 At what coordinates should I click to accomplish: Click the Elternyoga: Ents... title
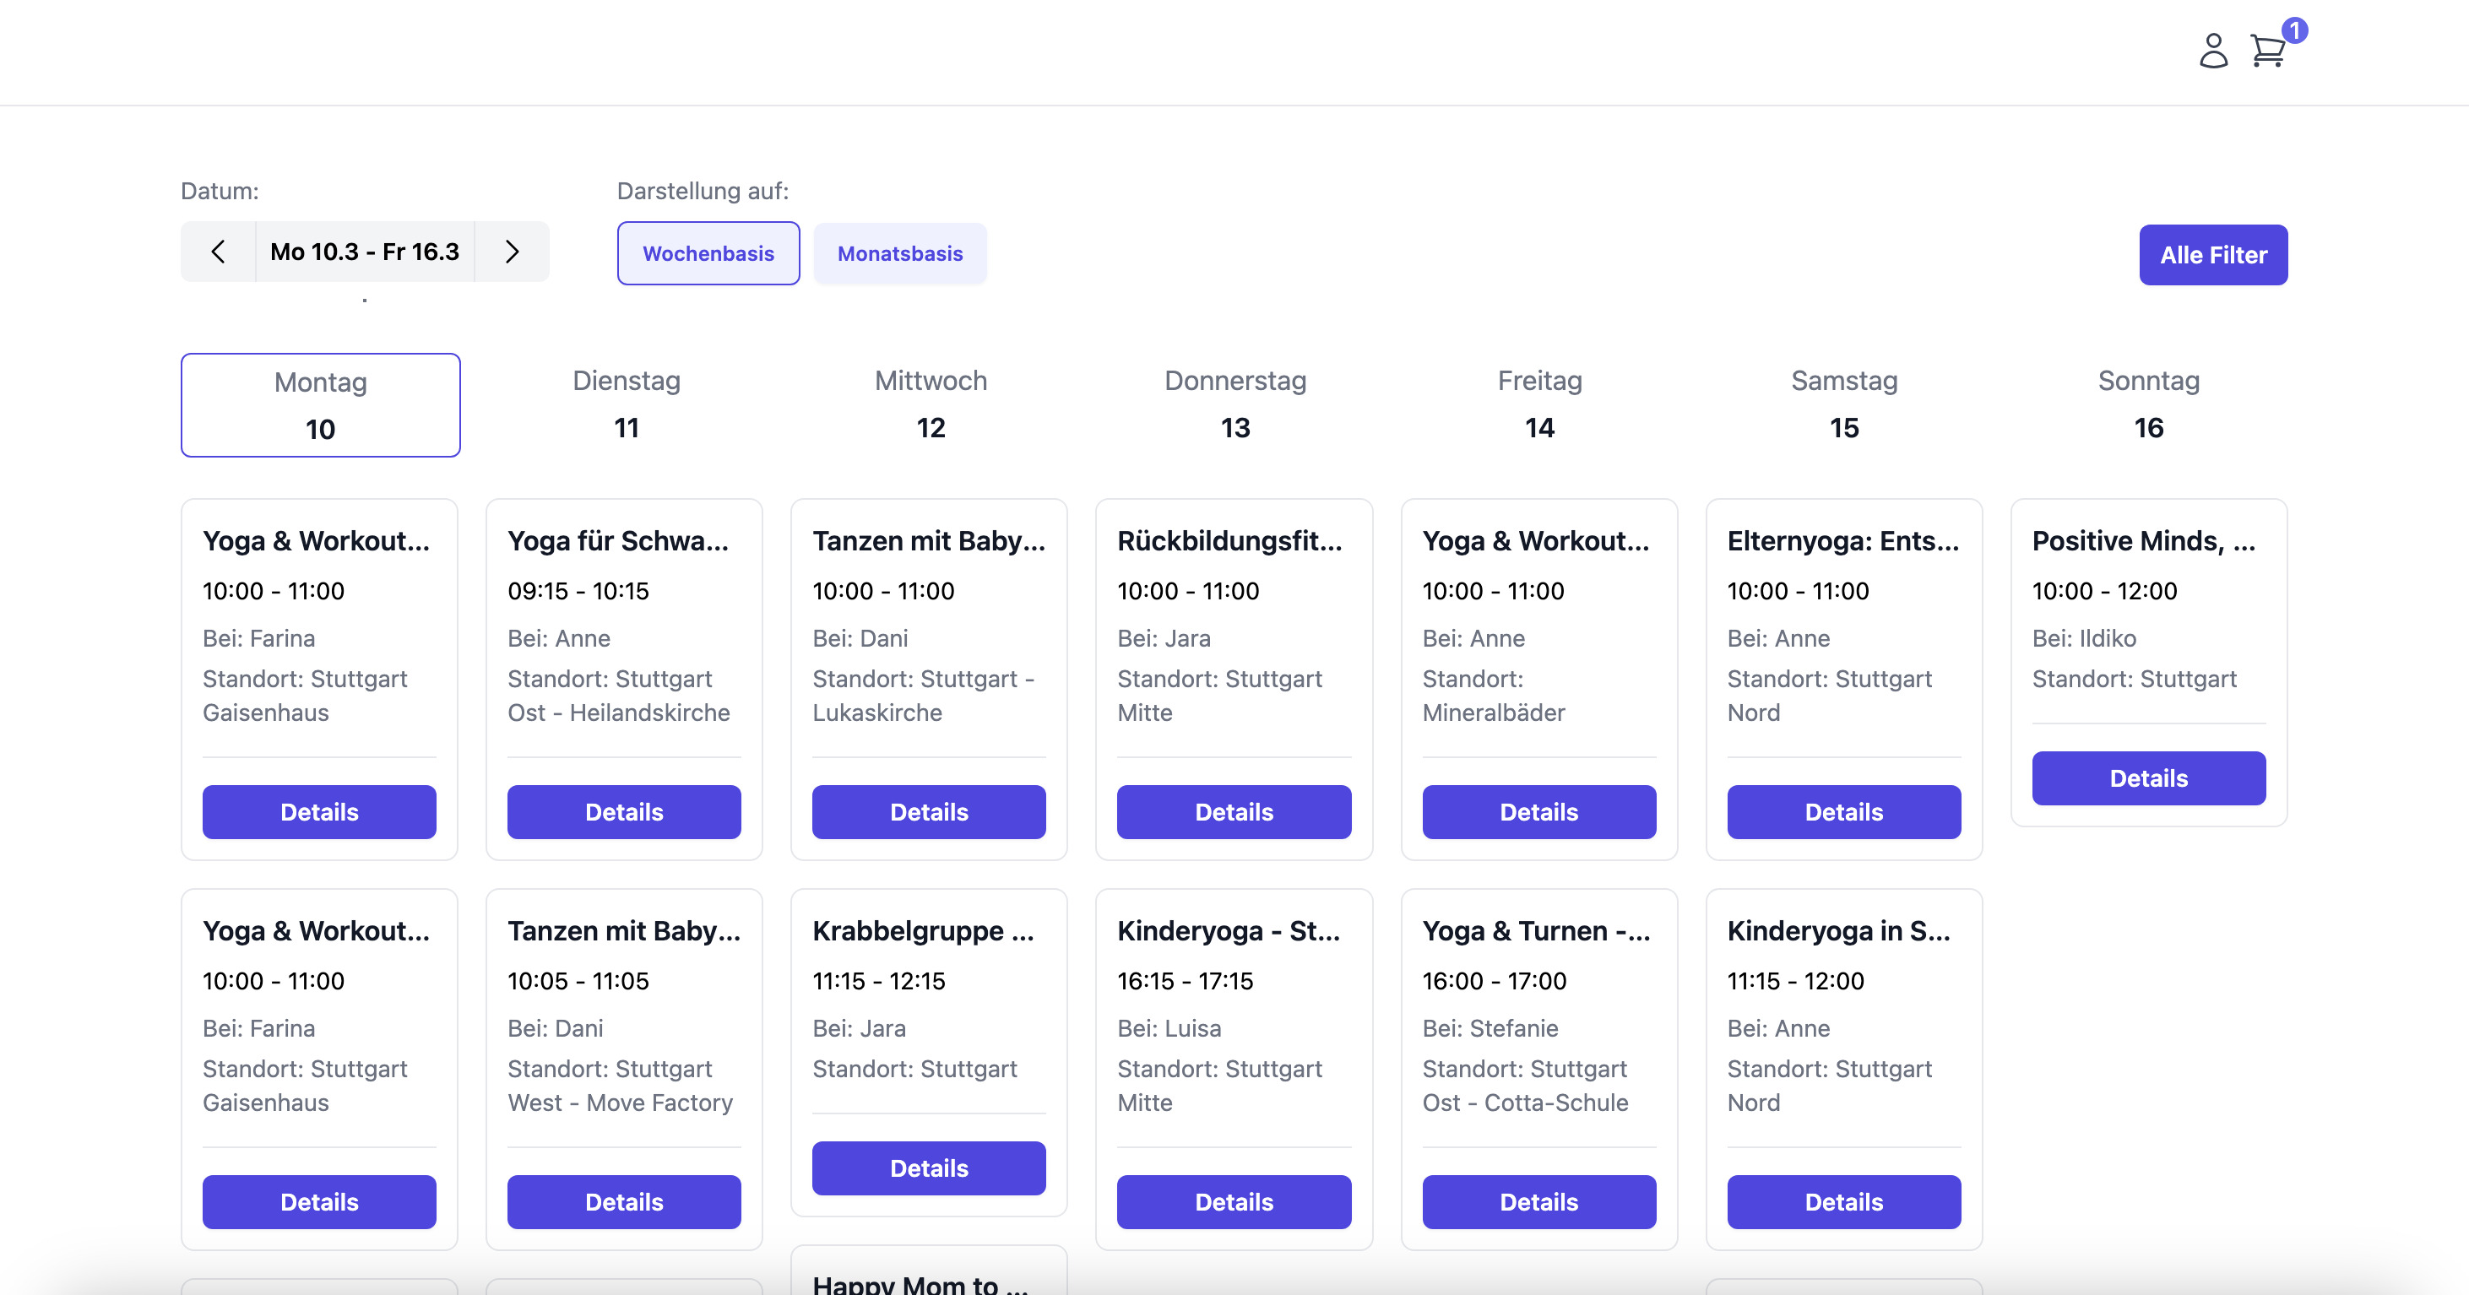(x=1843, y=540)
